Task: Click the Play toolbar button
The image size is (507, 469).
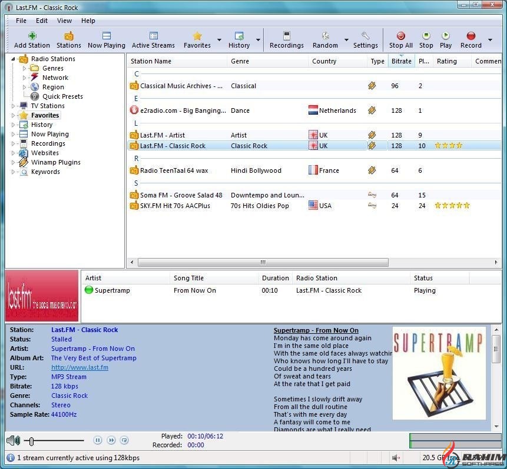Action: (446, 40)
